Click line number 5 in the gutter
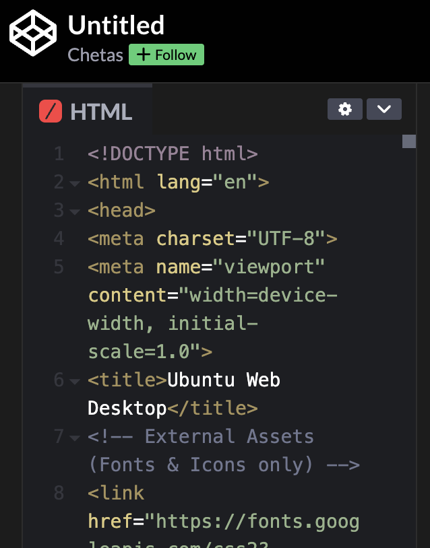 59,267
